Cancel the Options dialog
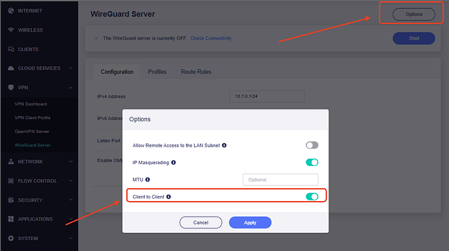Image resolution: width=449 pixels, height=251 pixels. (x=200, y=222)
